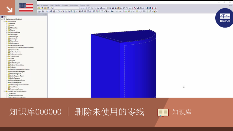Viewport: 233px width, 131px height.
Task: Click the green Lastkombinationen arrow icon
Action: coord(9,95)
